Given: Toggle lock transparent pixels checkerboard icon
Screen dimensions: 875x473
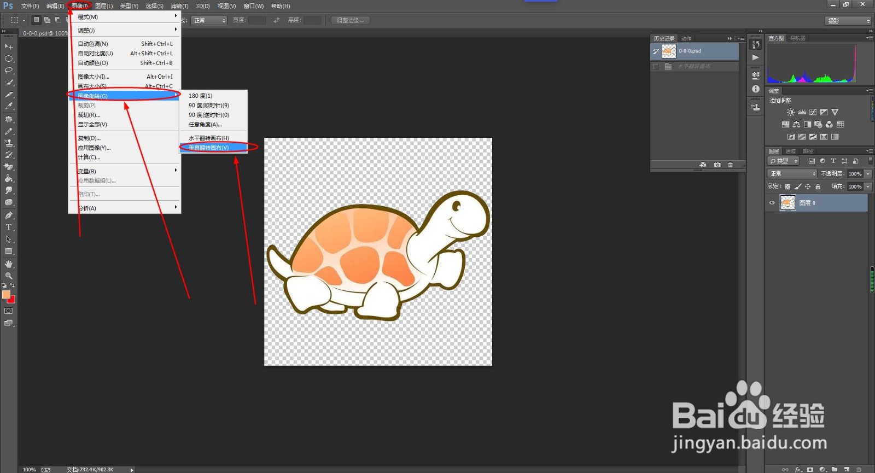Looking at the screenshot, I should tap(787, 186).
